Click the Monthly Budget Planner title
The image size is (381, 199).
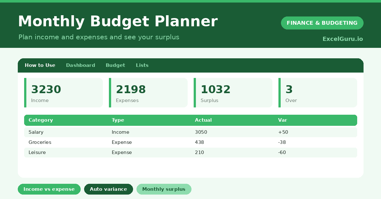[118, 22]
